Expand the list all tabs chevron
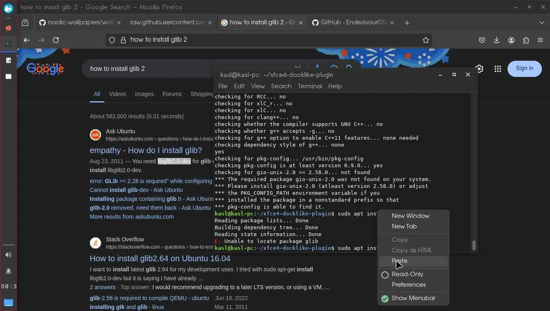 [x=542, y=23]
